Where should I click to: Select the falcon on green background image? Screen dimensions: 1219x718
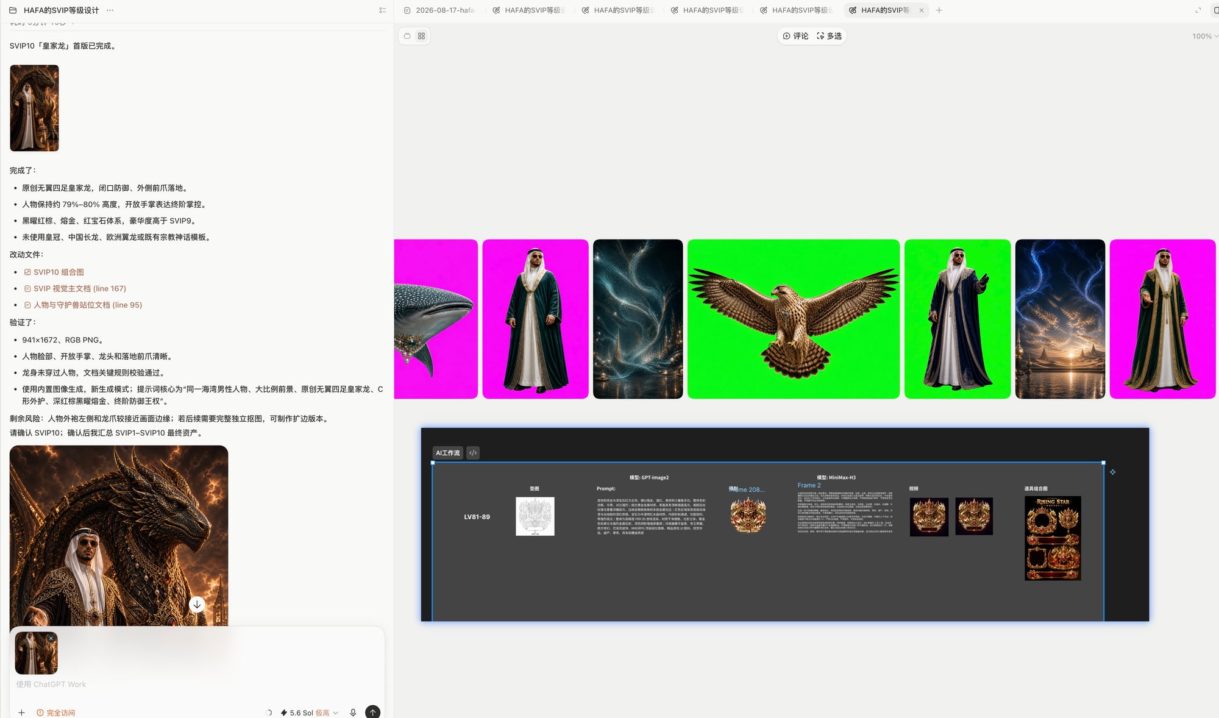pyautogui.click(x=794, y=319)
